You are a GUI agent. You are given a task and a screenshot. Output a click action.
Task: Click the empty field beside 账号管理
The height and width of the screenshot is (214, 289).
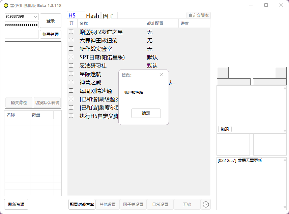click(22, 34)
